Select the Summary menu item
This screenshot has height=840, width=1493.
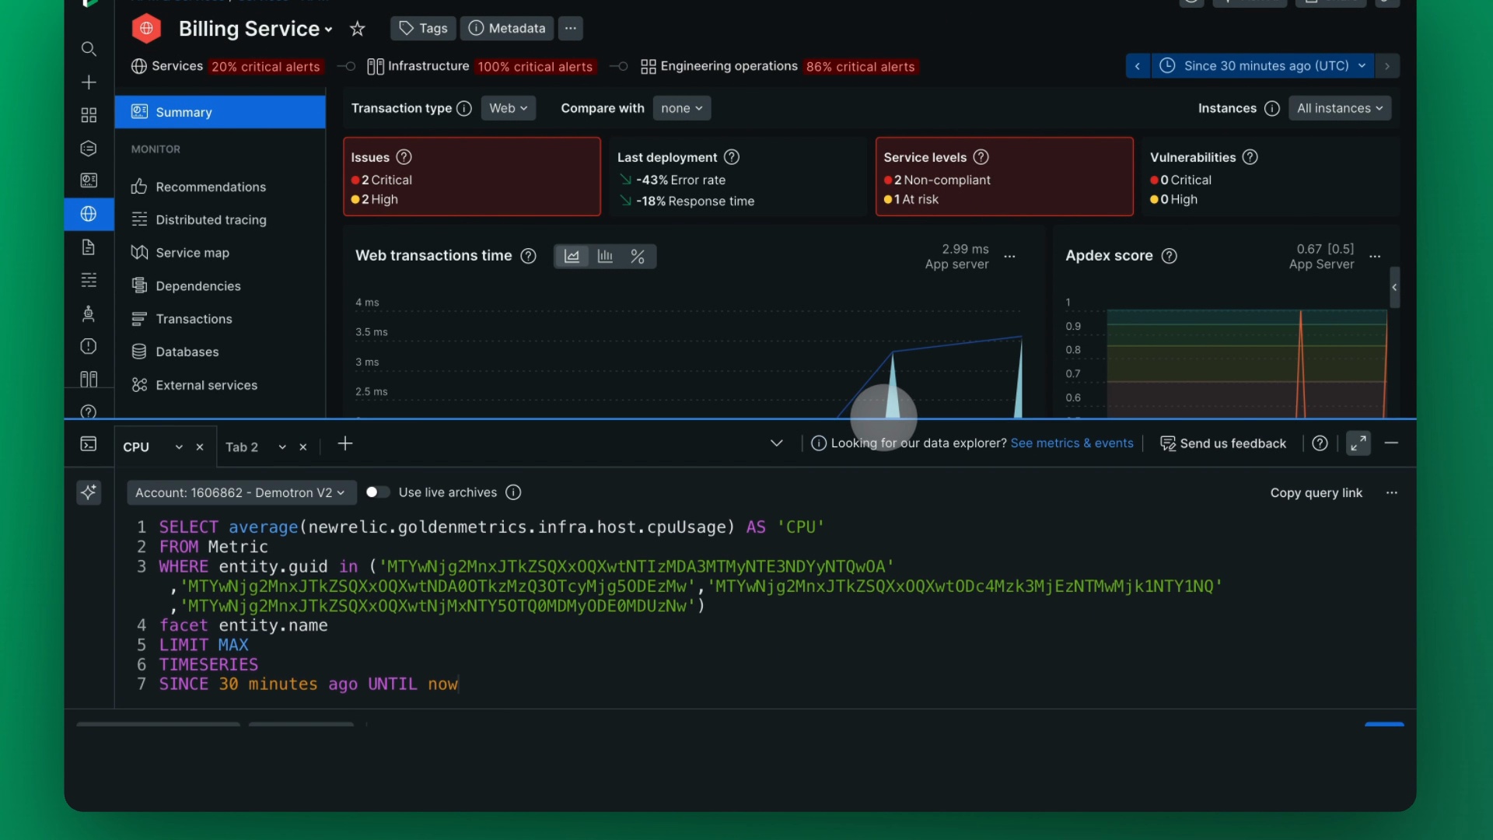[220, 112]
